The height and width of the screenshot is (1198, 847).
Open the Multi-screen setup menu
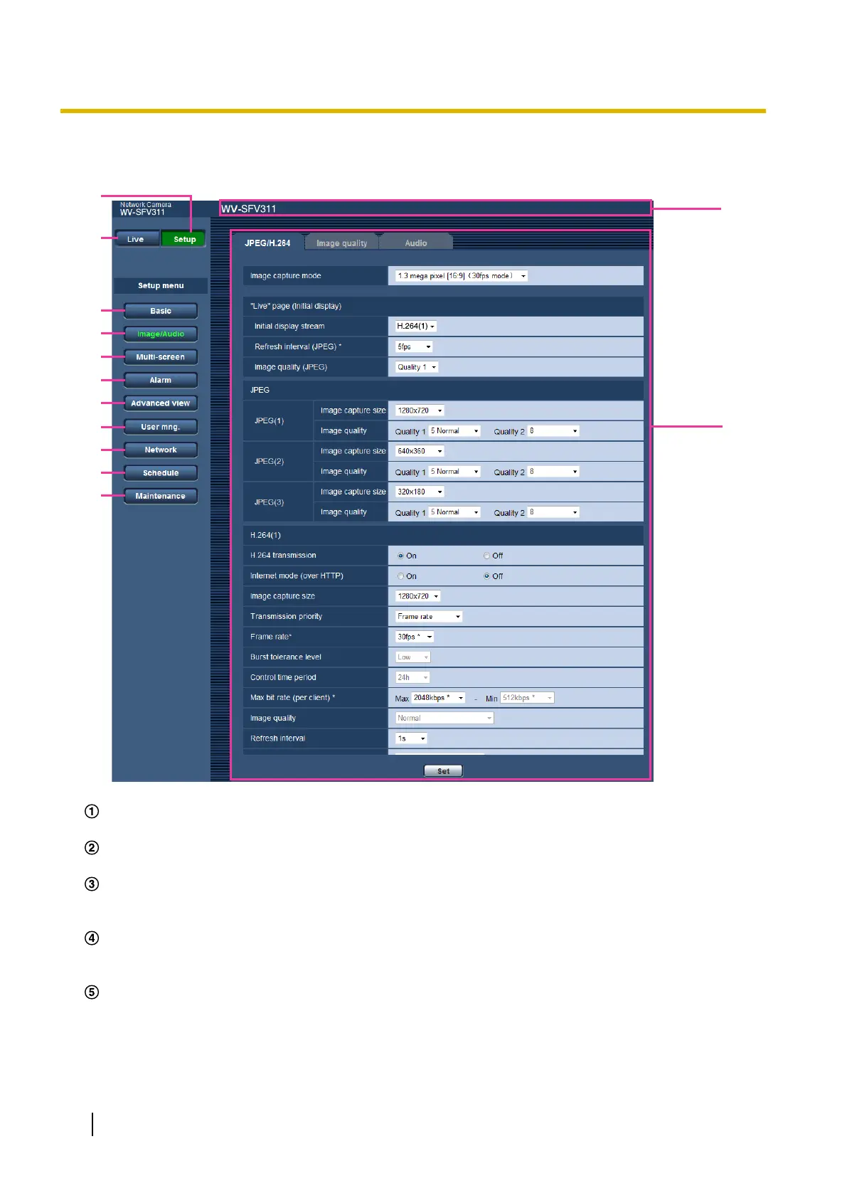[161, 357]
